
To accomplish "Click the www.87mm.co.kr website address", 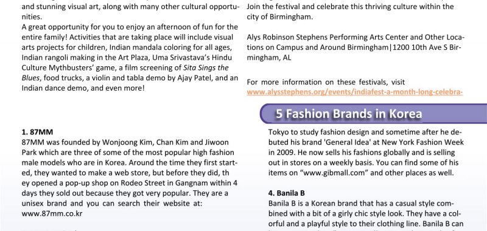I will coord(52,213).
